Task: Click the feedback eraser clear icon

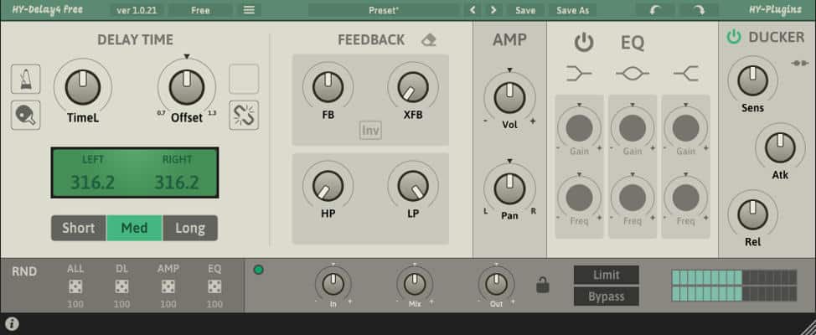Action: (429, 40)
